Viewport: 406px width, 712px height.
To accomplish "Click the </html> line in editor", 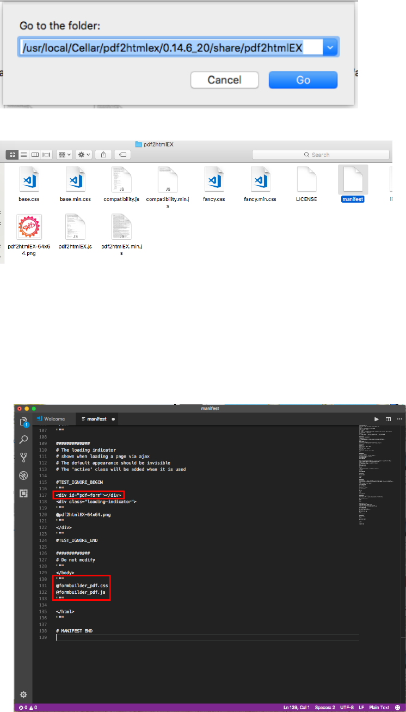I will [65, 611].
